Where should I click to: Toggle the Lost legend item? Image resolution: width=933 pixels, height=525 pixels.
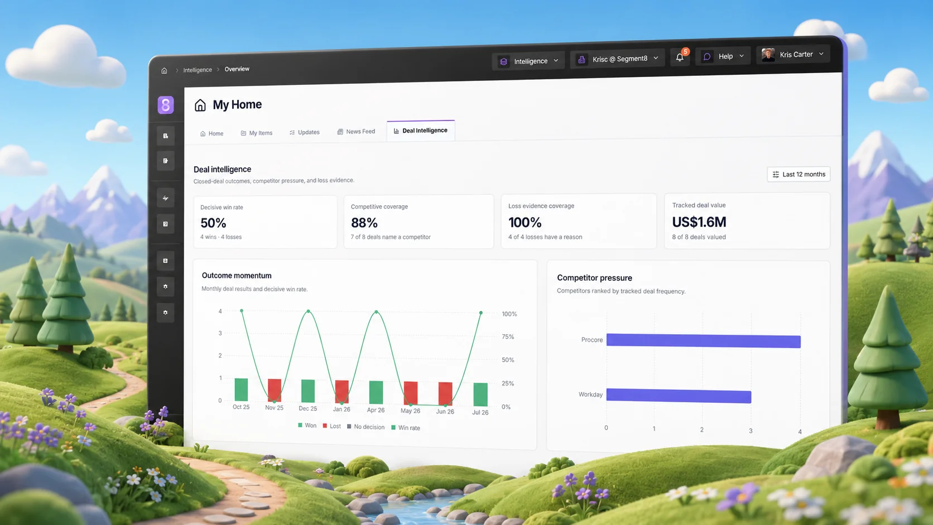tap(331, 426)
